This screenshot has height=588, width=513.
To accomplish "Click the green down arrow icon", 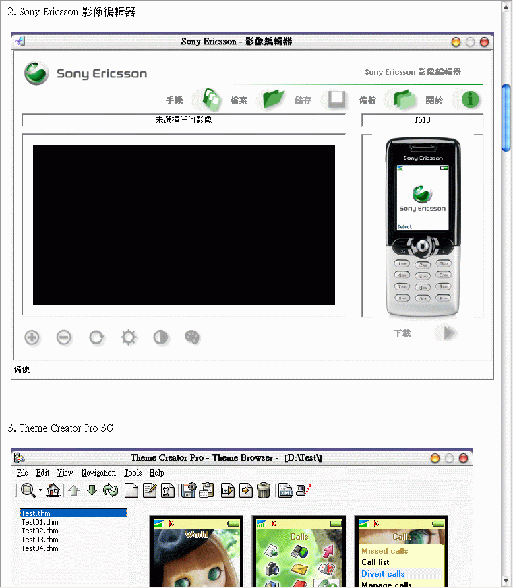I will 92,490.
